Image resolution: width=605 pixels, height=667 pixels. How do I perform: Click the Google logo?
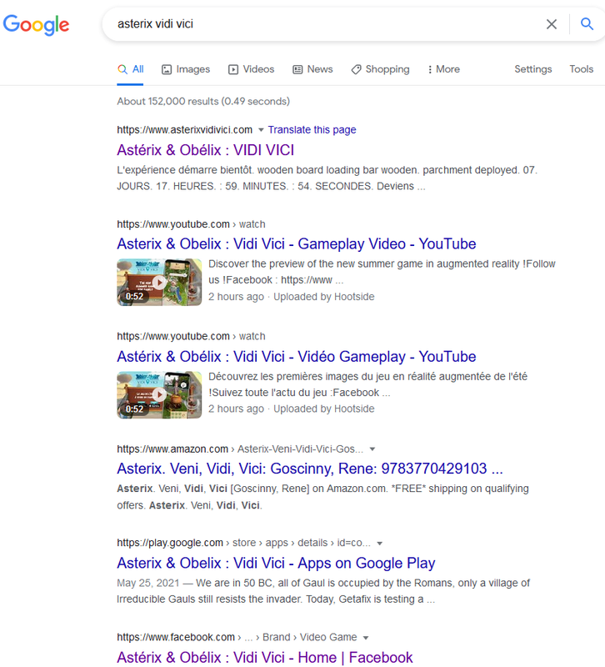36,25
